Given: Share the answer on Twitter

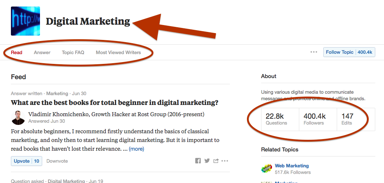Looking at the screenshot, I should [207, 161].
